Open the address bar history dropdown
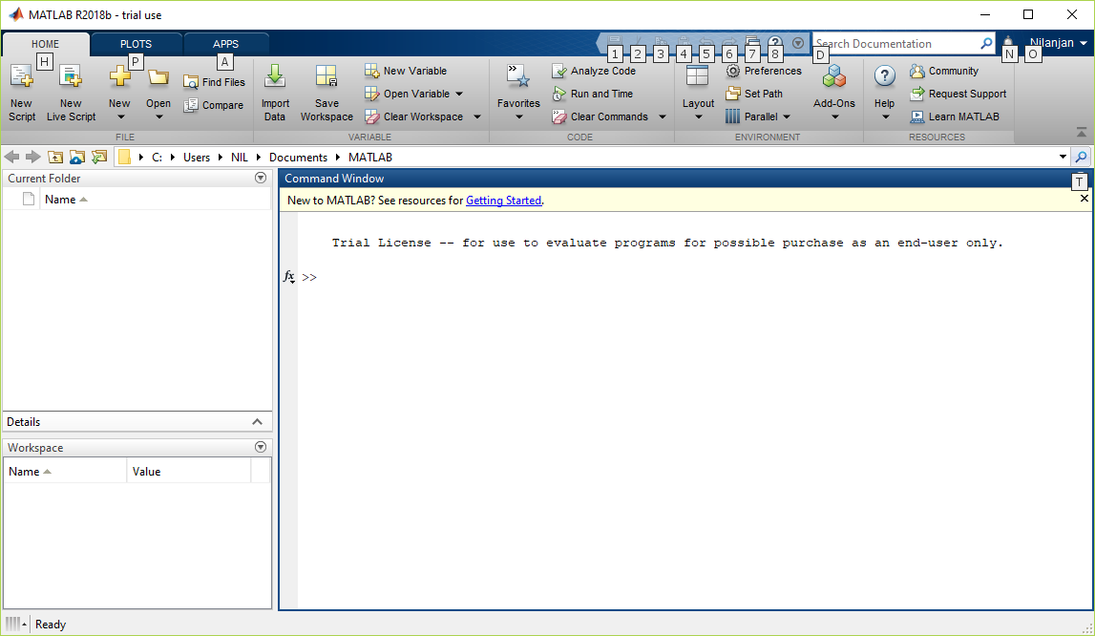Screen dimensions: 1095x636 (x=1063, y=158)
